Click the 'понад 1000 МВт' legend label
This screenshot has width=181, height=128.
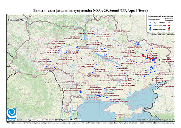click(160, 29)
